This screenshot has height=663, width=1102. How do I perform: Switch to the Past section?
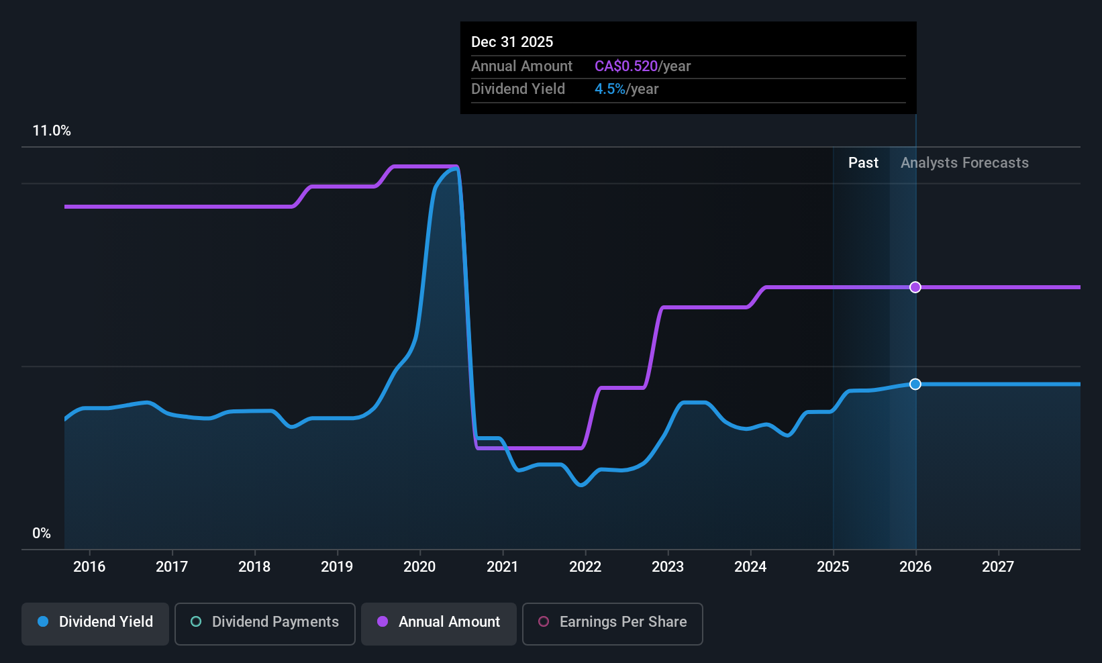[863, 162]
